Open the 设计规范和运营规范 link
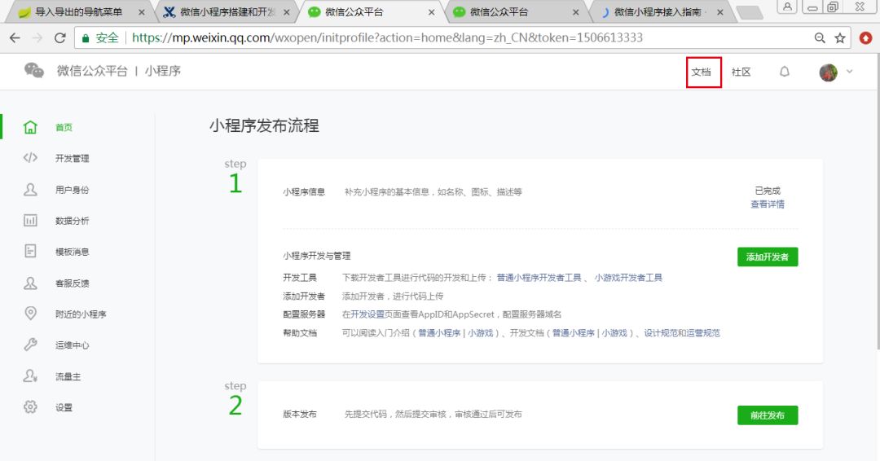This screenshot has height=461, width=880. point(682,333)
